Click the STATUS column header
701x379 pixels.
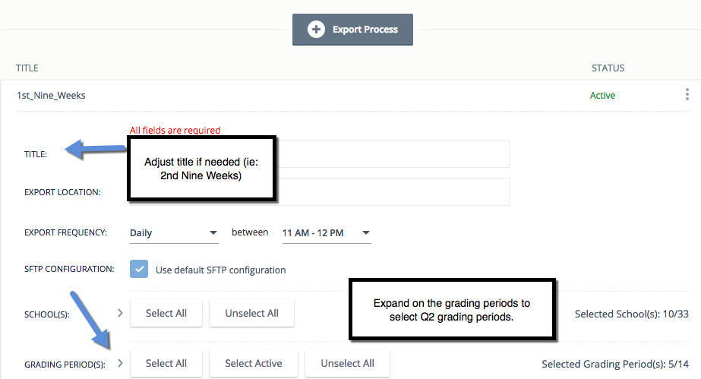(608, 68)
